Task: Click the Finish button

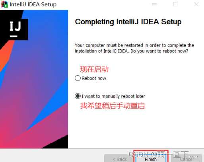Action: click(151, 158)
